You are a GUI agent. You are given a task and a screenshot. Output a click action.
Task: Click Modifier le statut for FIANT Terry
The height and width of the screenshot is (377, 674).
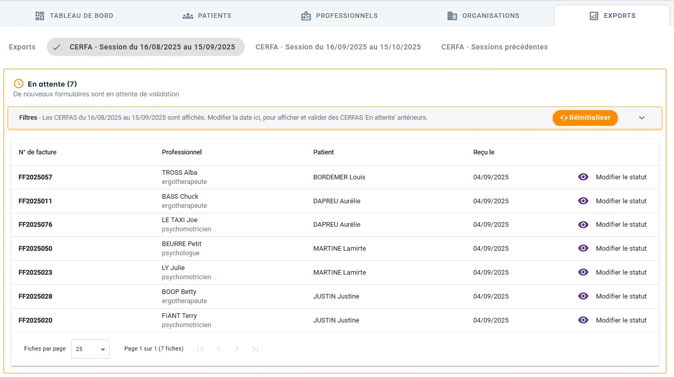621,320
